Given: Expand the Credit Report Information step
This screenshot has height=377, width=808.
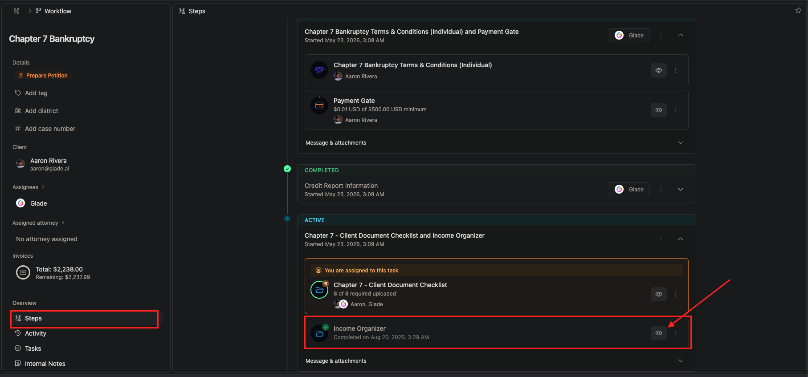Looking at the screenshot, I should tap(681, 189).
